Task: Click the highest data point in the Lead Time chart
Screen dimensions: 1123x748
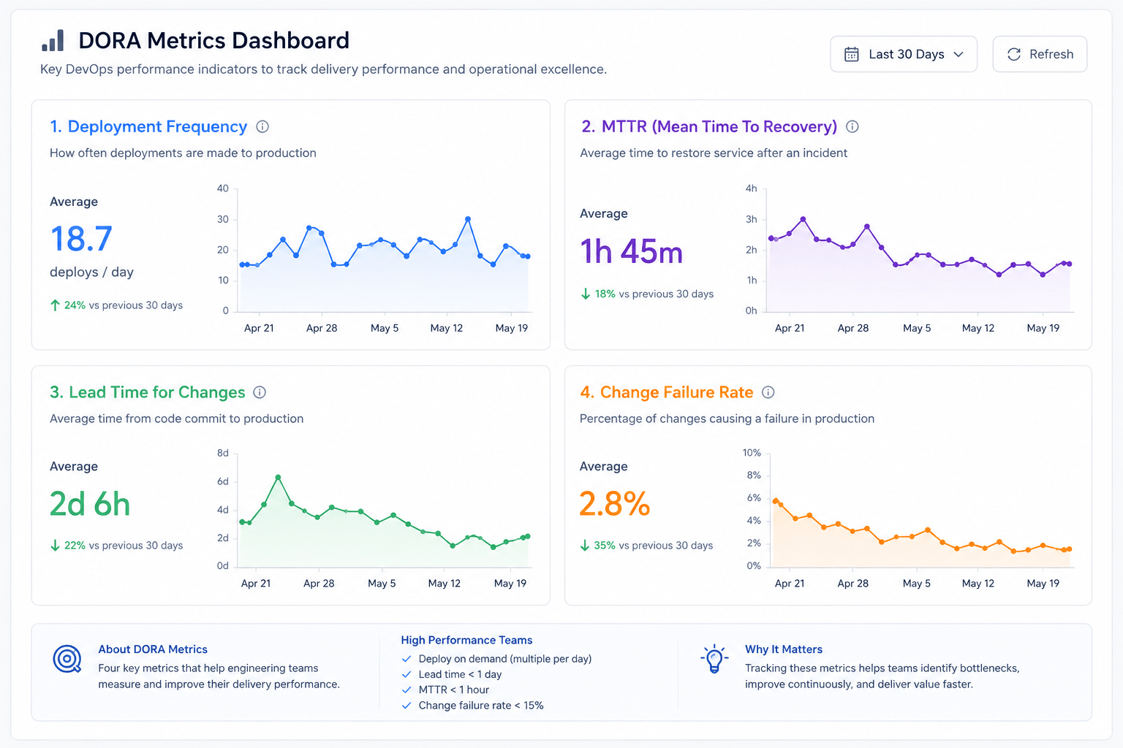Action: tap(279, 478)
